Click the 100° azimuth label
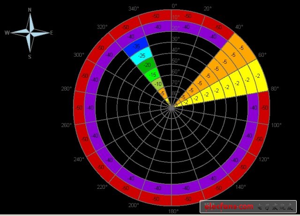This screenshot has height=216, width=300. point(277,125)
